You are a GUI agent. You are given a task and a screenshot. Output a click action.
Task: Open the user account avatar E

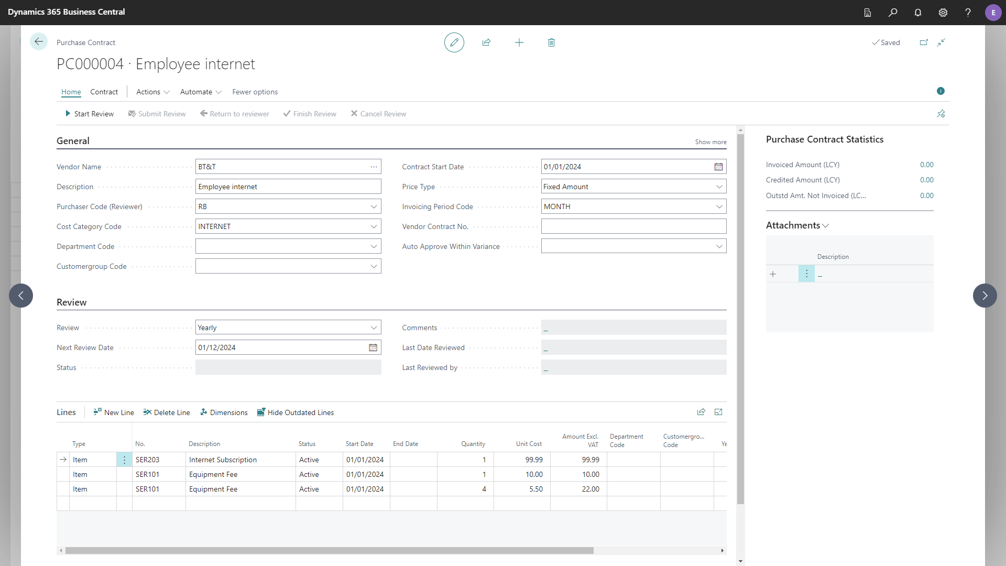coord(993,13)
